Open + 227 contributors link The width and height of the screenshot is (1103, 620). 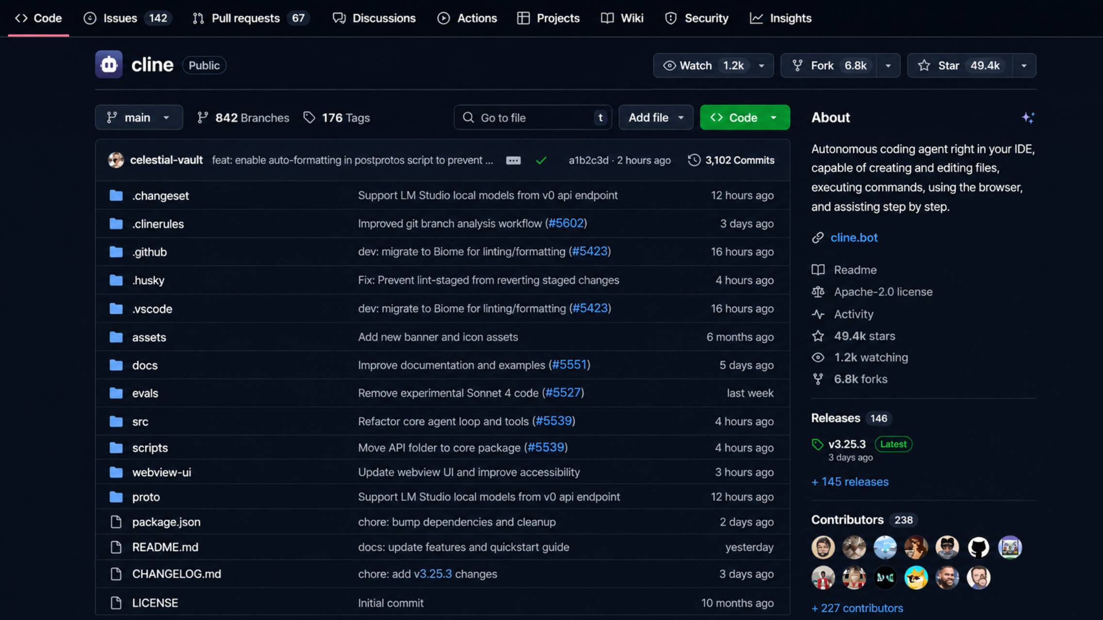tap(857, 608)
